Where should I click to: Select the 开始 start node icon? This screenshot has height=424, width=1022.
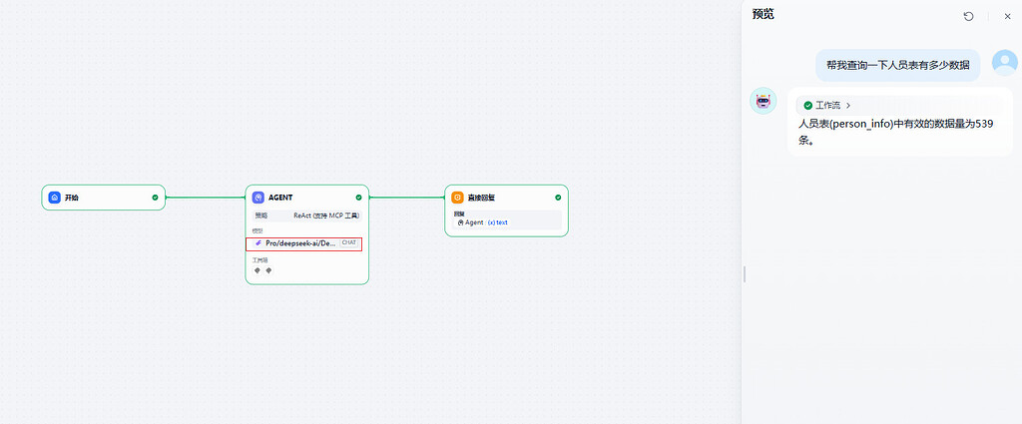(x=55, y=198)
